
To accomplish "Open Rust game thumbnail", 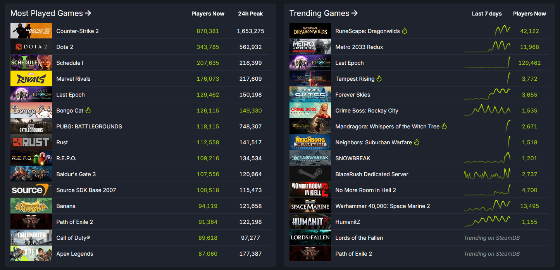I will pos(31,142).
